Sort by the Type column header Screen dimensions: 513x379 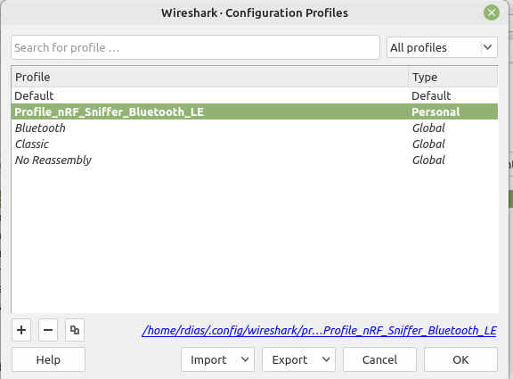453,77
